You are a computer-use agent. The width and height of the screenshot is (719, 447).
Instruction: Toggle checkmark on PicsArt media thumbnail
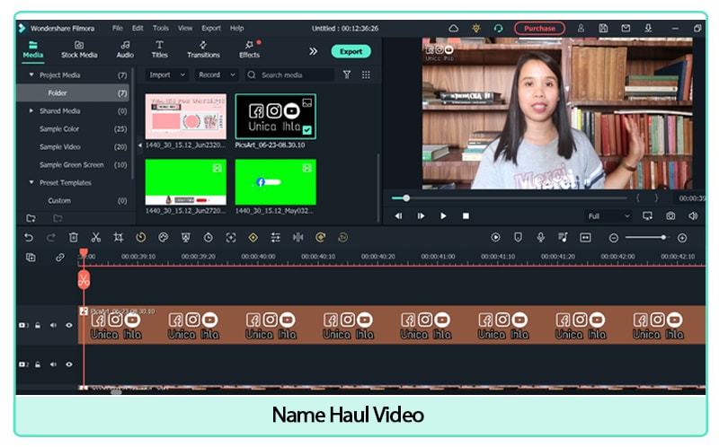coord(307,130)
